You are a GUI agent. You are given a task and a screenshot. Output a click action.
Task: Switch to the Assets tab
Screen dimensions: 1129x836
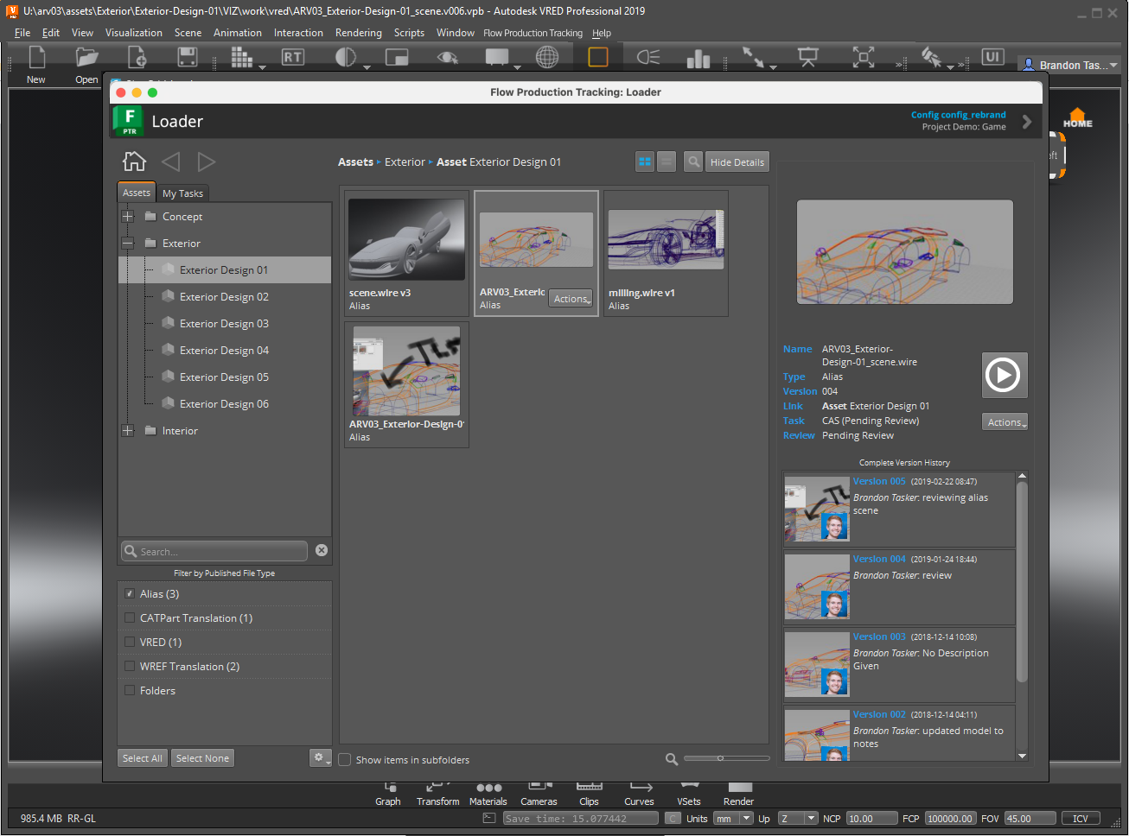(137, 193)
